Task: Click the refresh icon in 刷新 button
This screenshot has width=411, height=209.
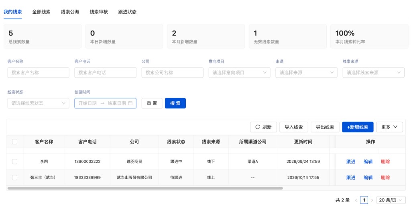Action: pyautogui.click(x=257, y=127)
